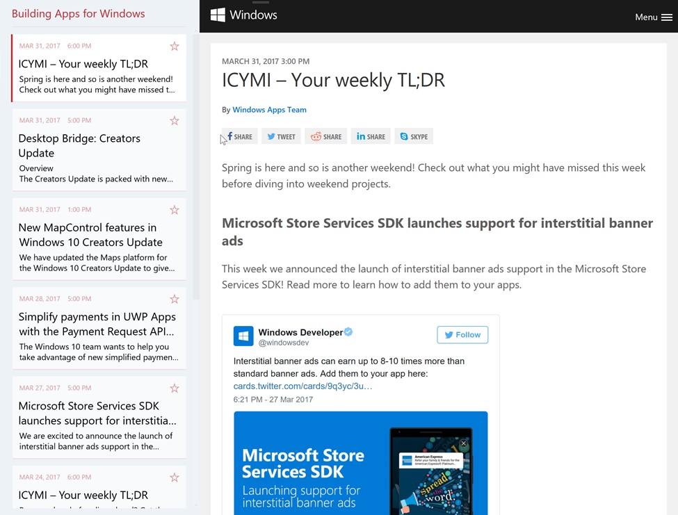
Task: Star the Microsoft Store Services SDK article
Action: click(175, 388)
